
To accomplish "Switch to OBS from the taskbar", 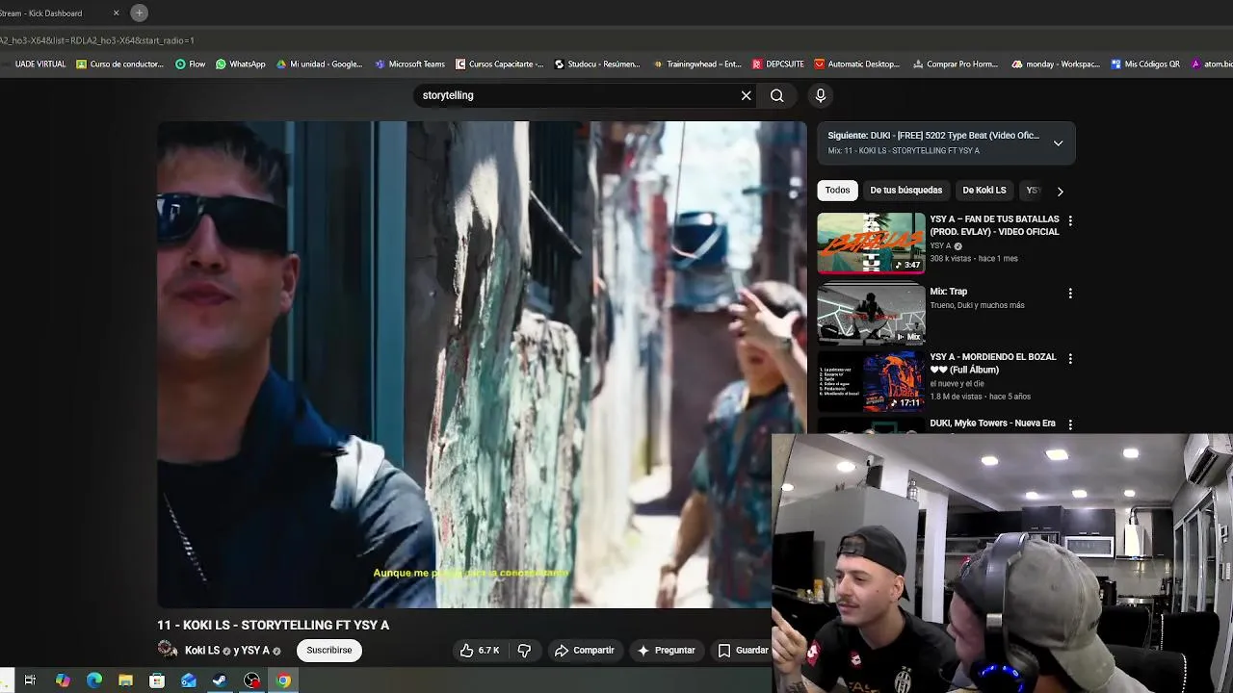I will pos(251,680).
